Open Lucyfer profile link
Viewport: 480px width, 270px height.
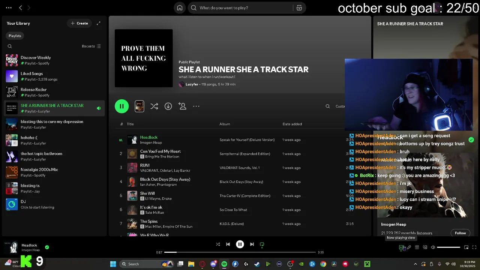pyautogui.click(x=192, y=84)
